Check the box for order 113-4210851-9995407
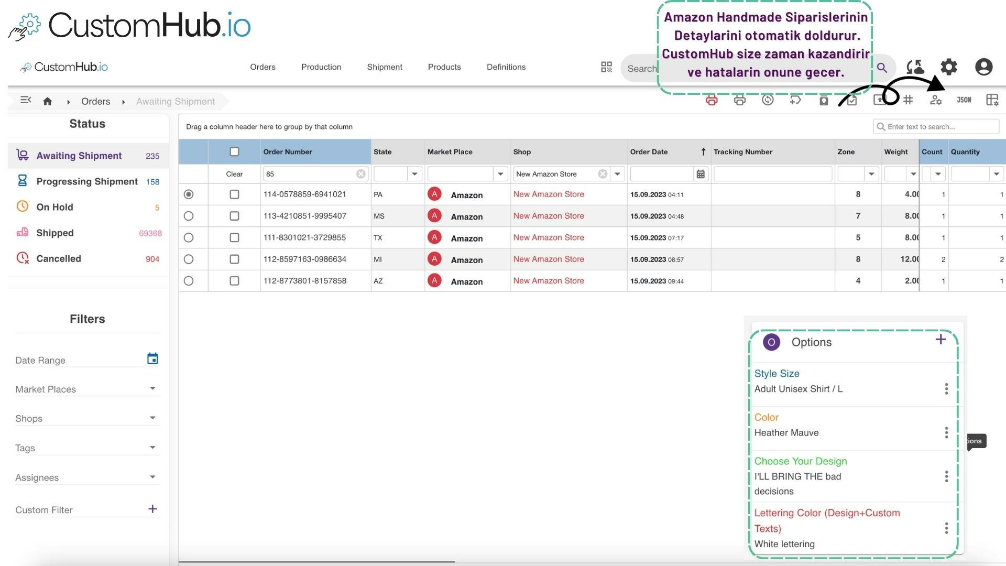Image resolution: width=1006 pixels, height=566 pixels. [234, 216]
